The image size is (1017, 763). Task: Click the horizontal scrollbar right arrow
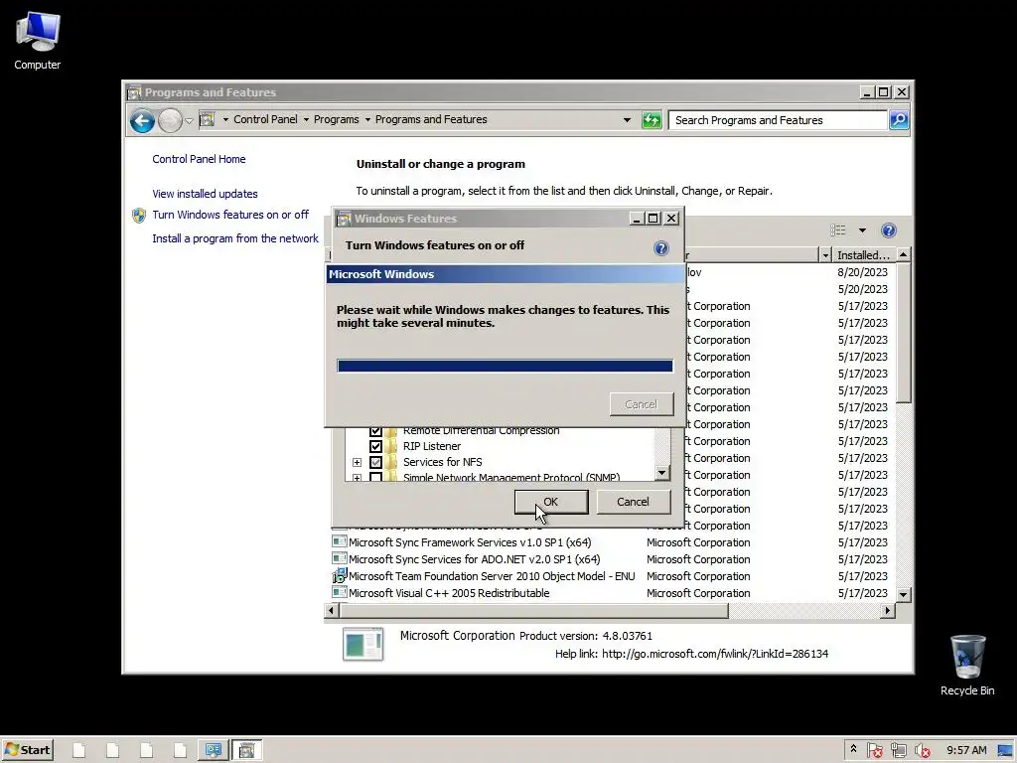887,611
